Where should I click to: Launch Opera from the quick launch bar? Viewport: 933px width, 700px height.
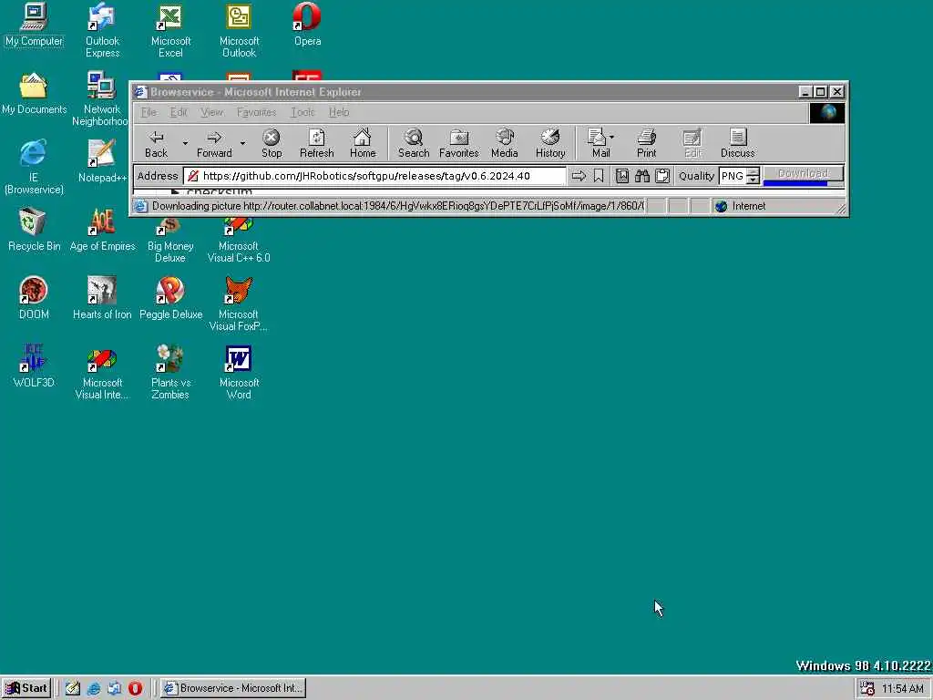(x=135, y=688)
